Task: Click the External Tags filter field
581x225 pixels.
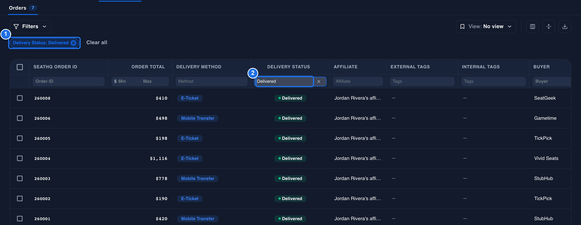Action: 422,81
